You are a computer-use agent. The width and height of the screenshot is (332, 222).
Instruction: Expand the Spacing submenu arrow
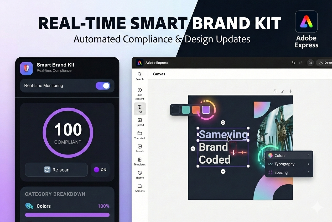click(308, 172)
